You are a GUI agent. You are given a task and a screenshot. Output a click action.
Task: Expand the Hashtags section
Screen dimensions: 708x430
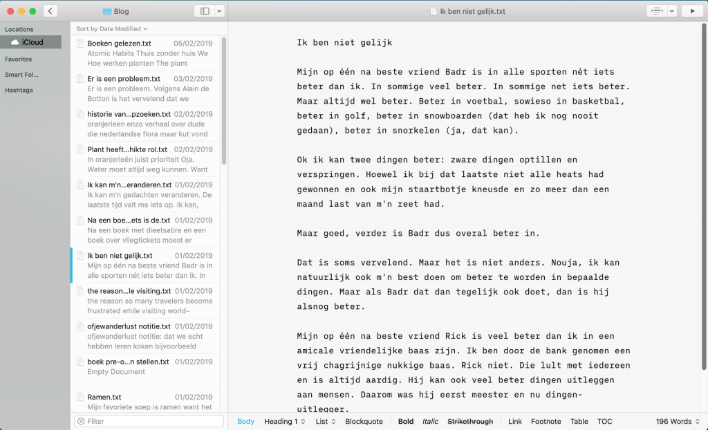coord(19,90)
